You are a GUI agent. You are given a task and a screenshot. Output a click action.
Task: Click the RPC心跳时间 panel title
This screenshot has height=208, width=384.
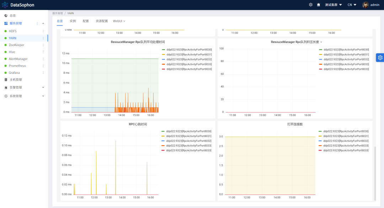tap(138, 124)
